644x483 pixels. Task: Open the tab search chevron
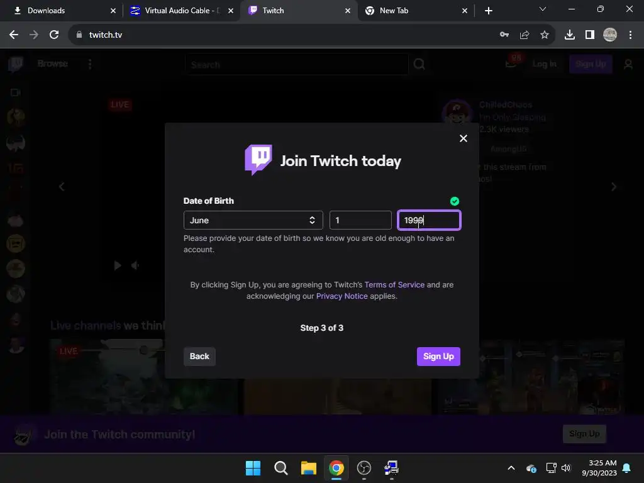[543, 9]
